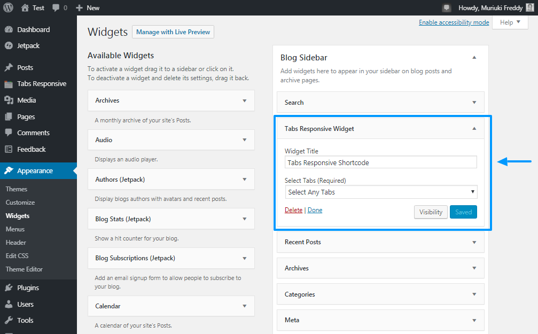Click inside the Widget Title field
This screenshot has width=538, height=334.
[380, 162]
